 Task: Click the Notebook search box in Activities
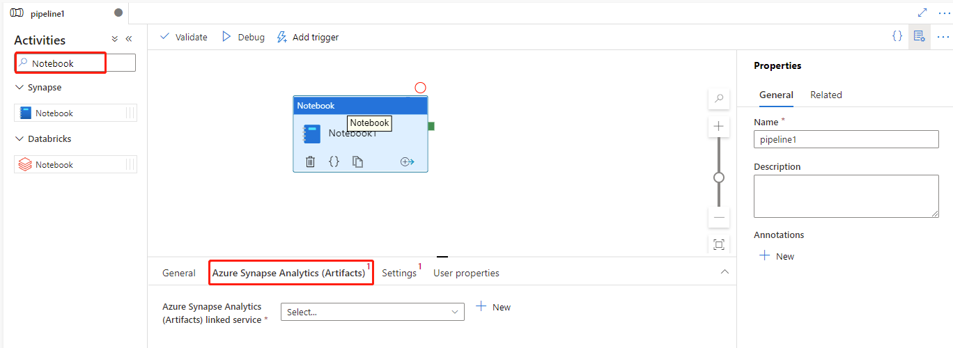(75, 63)
